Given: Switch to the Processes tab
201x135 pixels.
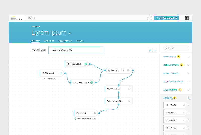Looking at the screenshot, I should click(36, 41).
